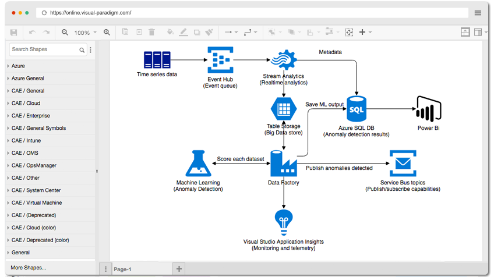Screen dimensions: 494x277
Task: Open the Insert plus dropdown
Action: [x=365, y=32]
